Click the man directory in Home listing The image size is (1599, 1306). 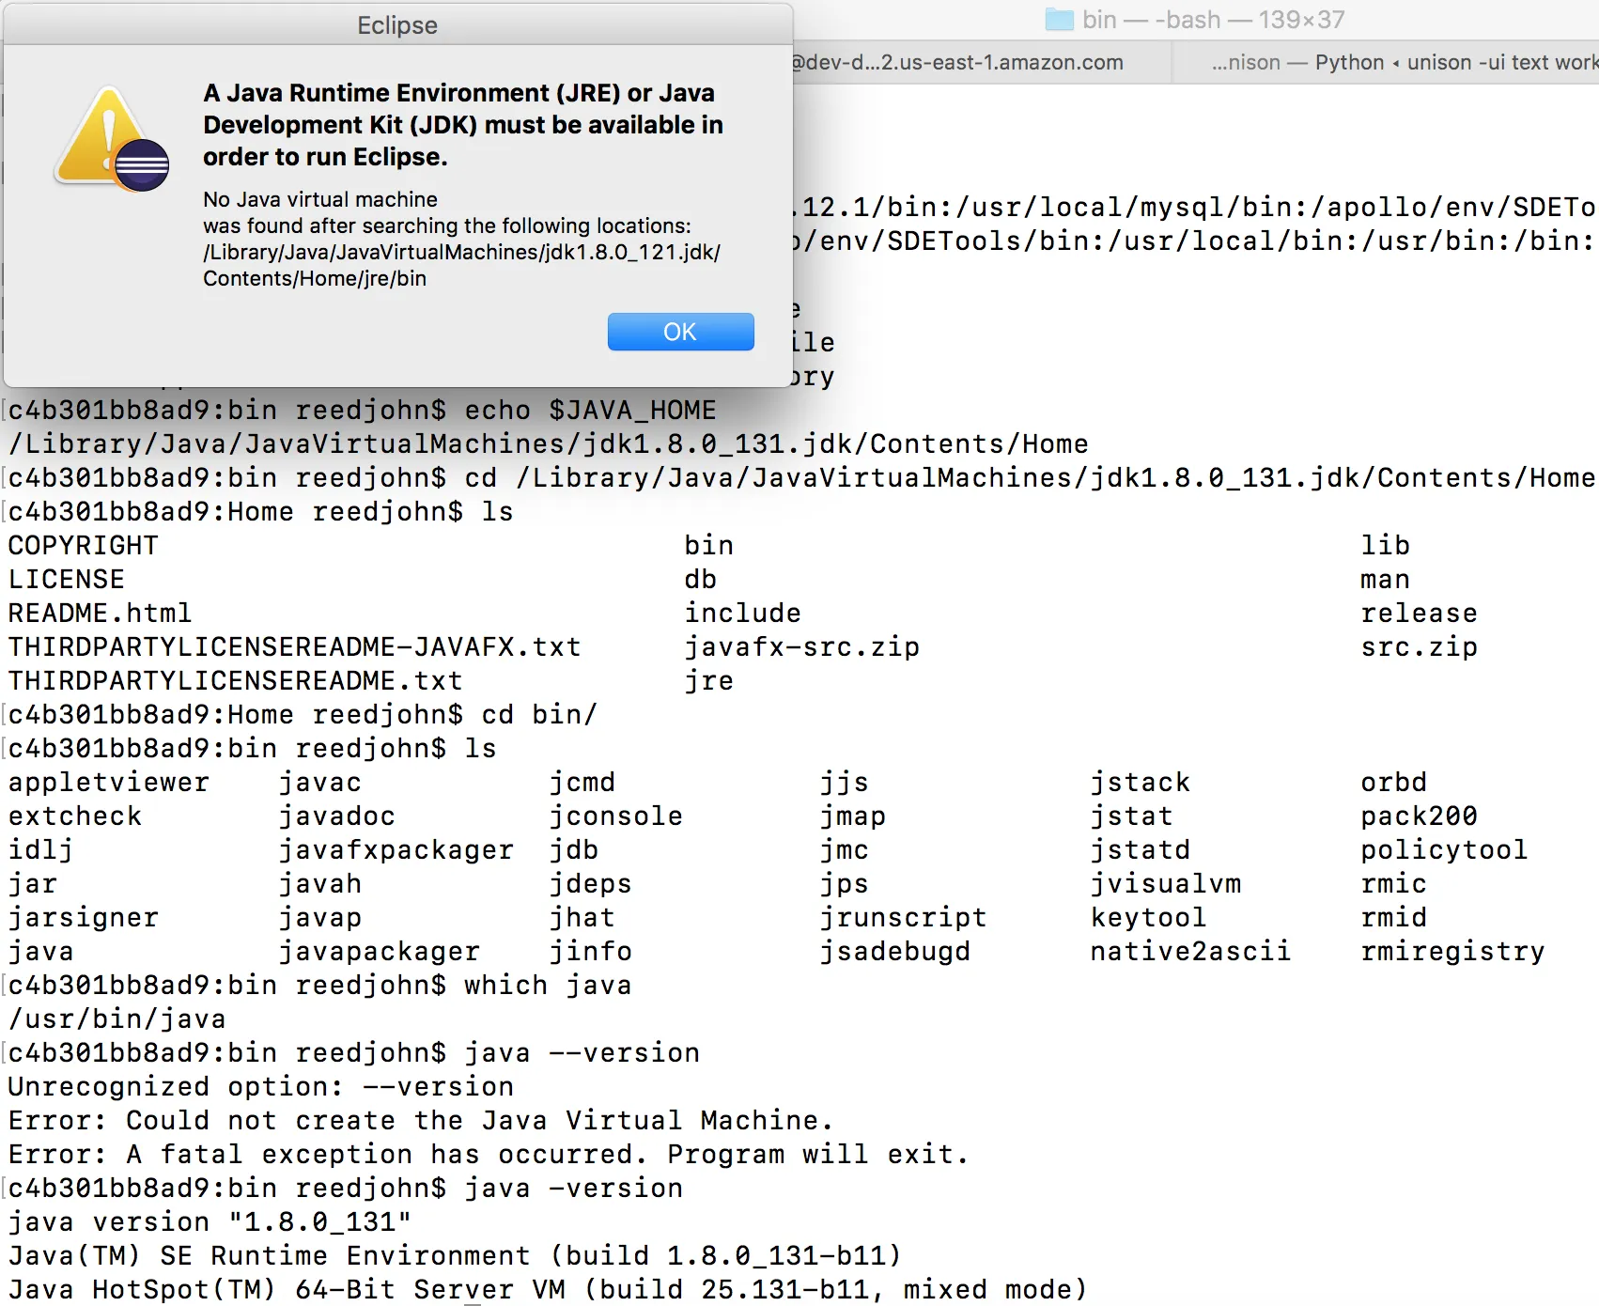(x=1386, y=580)
